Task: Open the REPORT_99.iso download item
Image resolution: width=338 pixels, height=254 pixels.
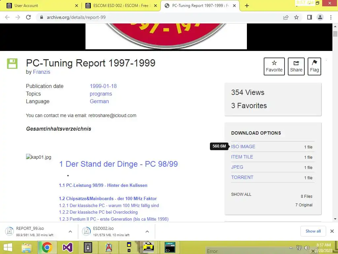Action: pyautogui.click(x=34, y=231)
